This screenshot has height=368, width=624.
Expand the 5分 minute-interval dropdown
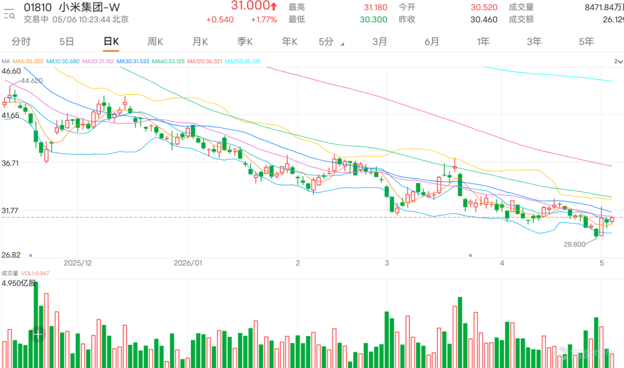[x=331, y=42]
